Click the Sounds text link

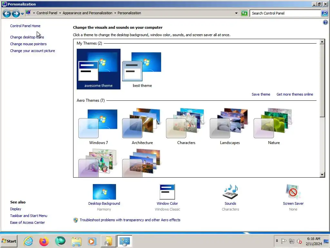click(230, 203)
